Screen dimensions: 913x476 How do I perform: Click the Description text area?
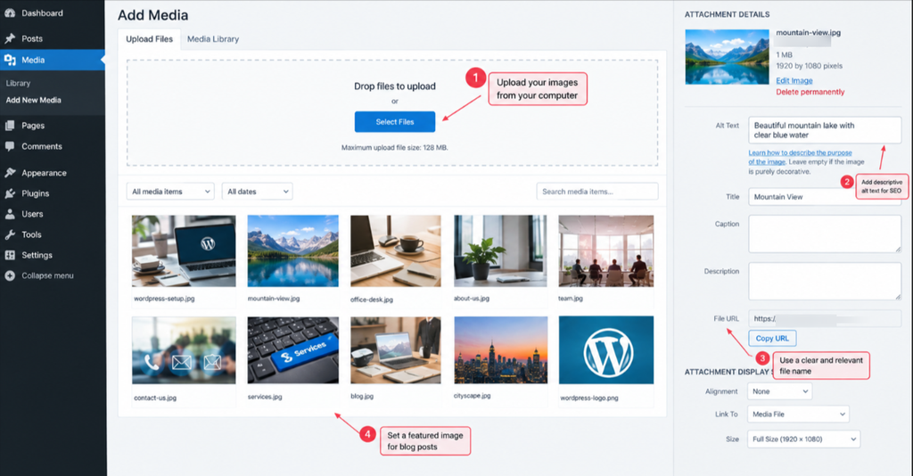click(x=825, y=281)
